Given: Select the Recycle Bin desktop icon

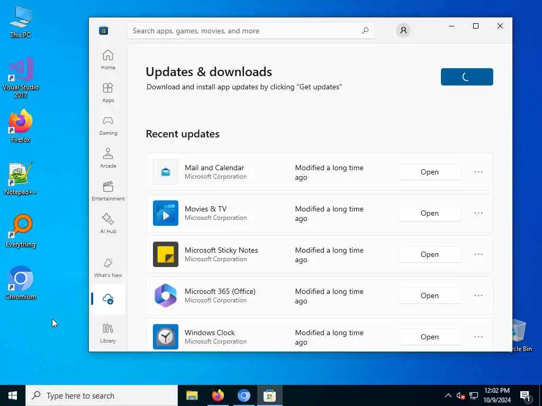Looking at the screenshot, I should coord(522,336).
